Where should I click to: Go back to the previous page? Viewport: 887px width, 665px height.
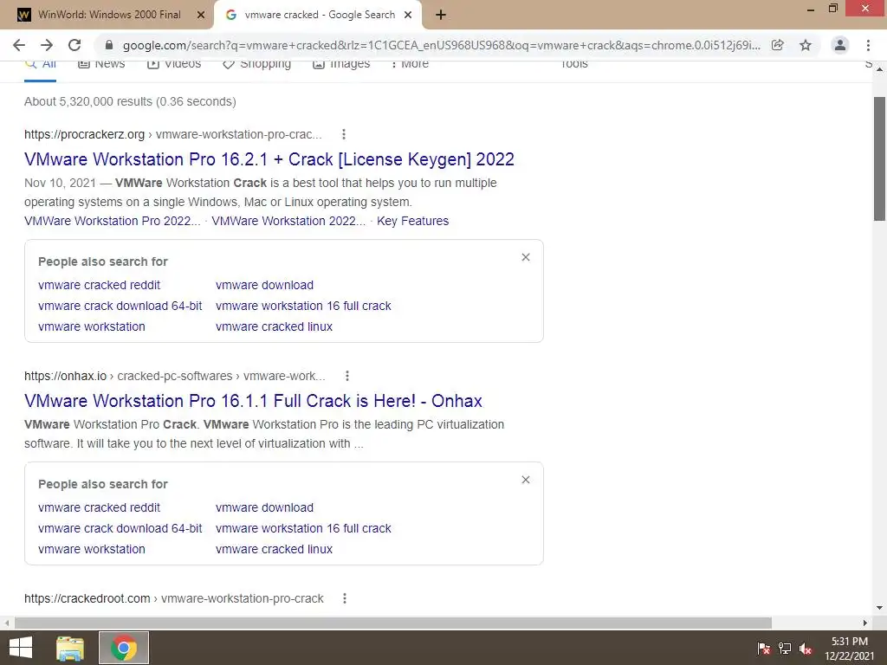coord(19,45)
